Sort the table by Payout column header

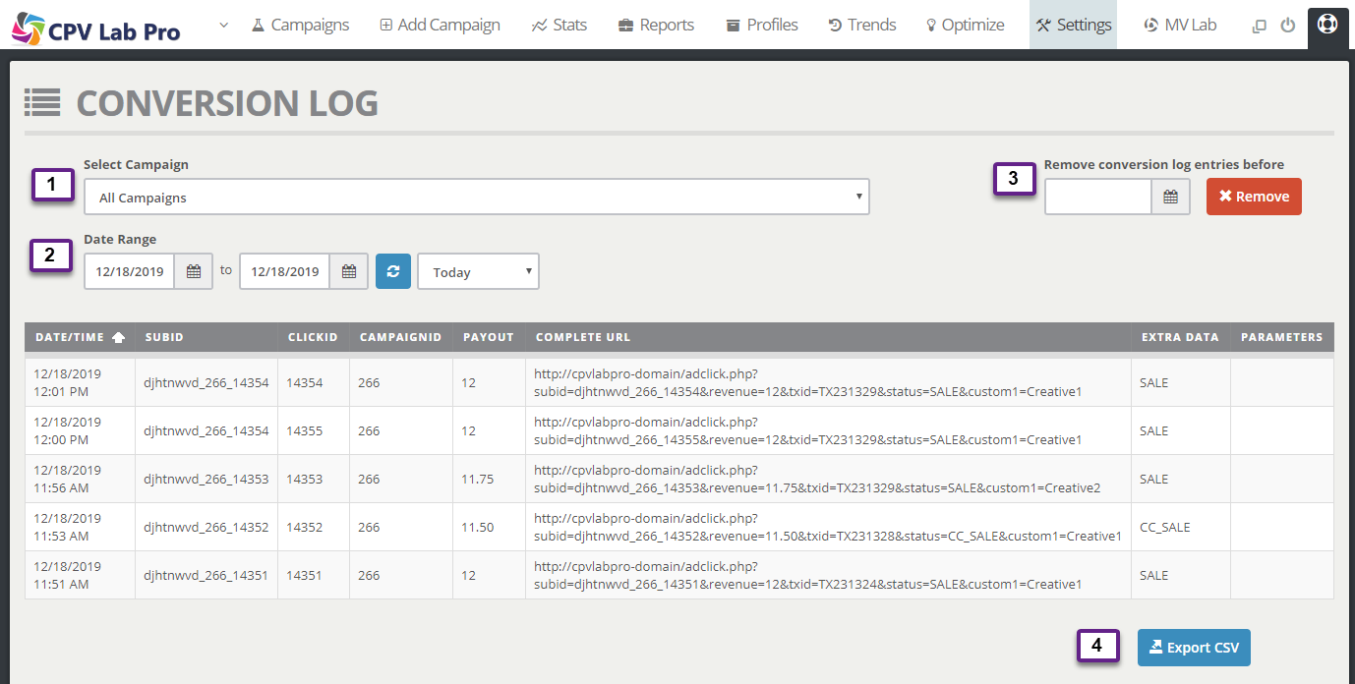[489, 337]
